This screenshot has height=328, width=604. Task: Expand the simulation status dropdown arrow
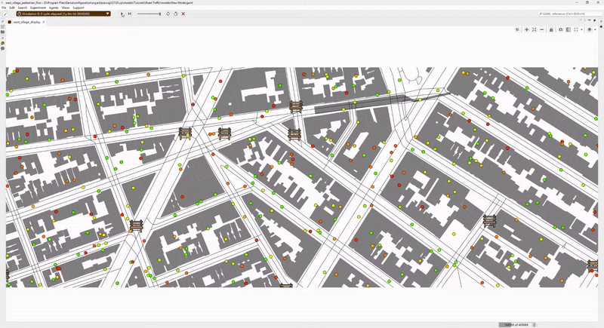pos(108,14)
